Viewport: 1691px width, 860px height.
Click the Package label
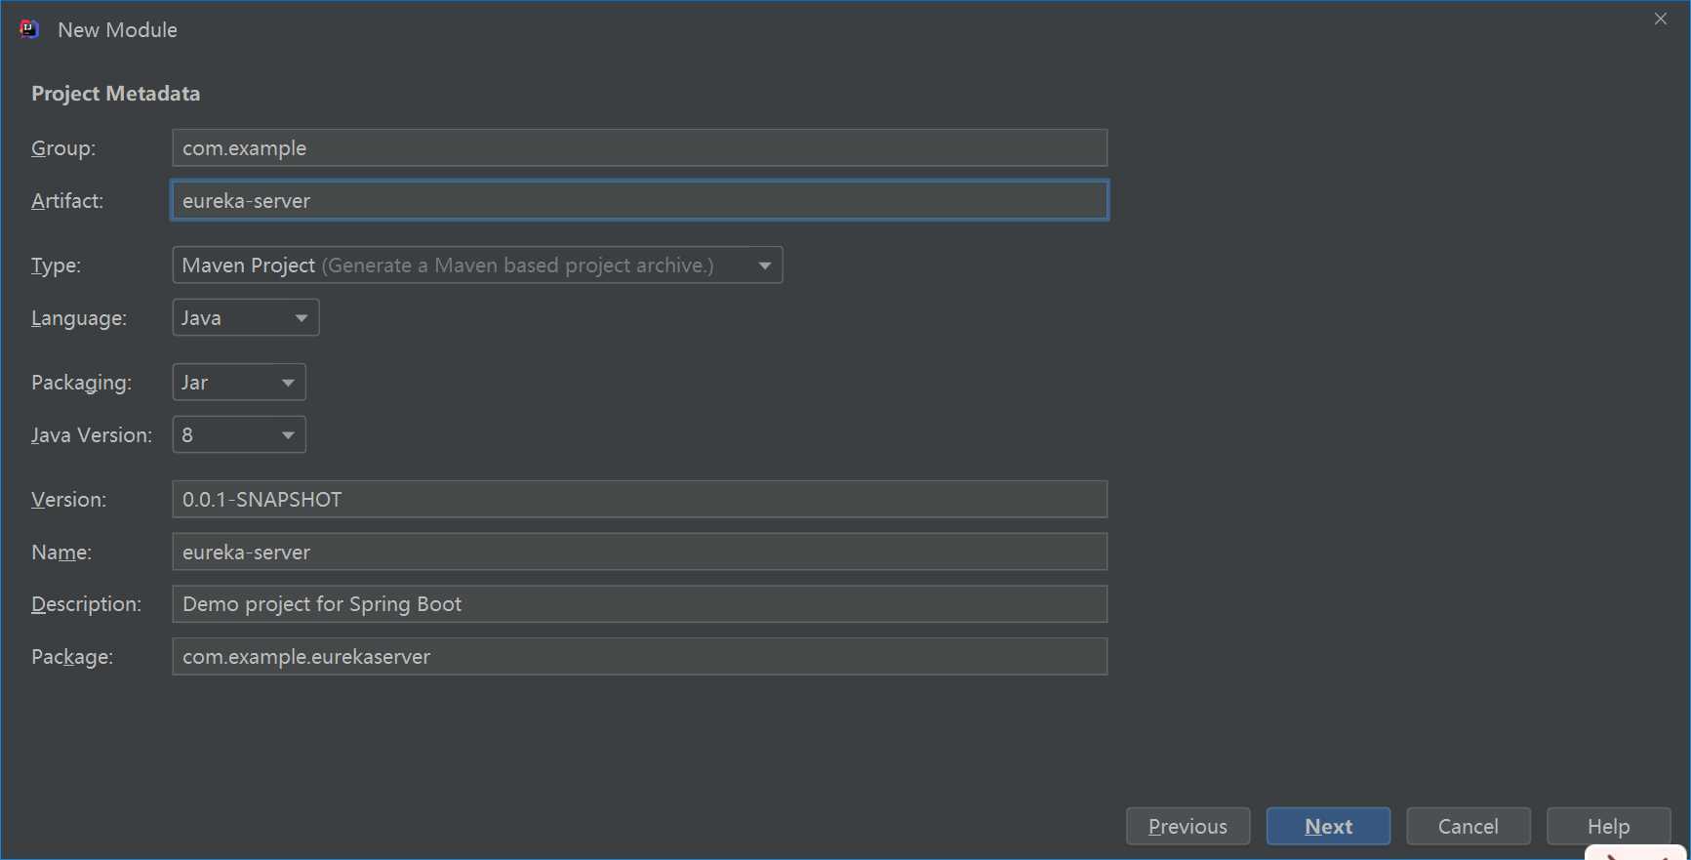point(72,657)
